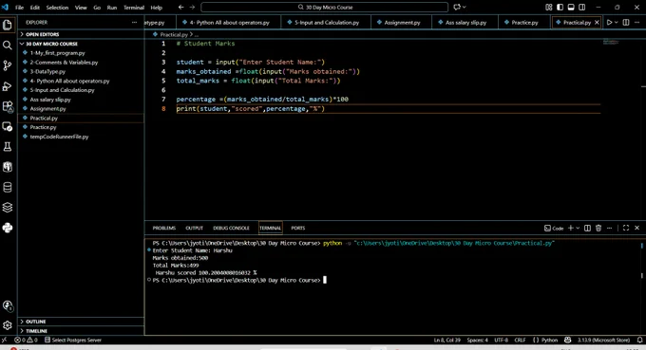The image size is (646, 350).
Task: Open tempCodeRunnerFile.py in explorer
Action: [x=81, y=137]
